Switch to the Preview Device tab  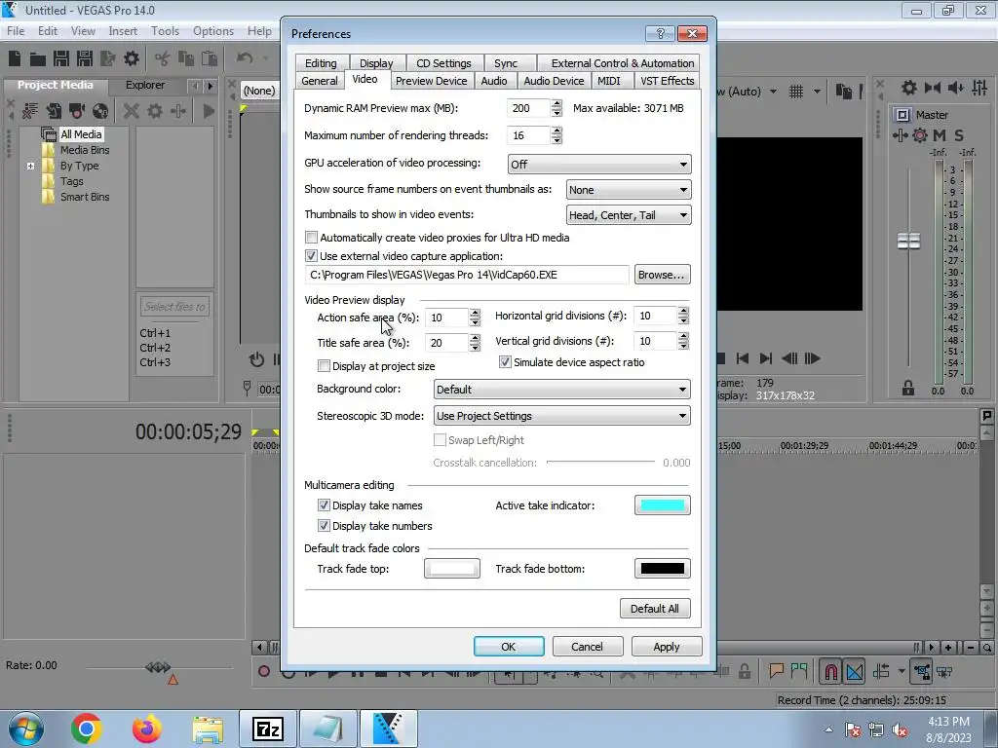point(431,81)
